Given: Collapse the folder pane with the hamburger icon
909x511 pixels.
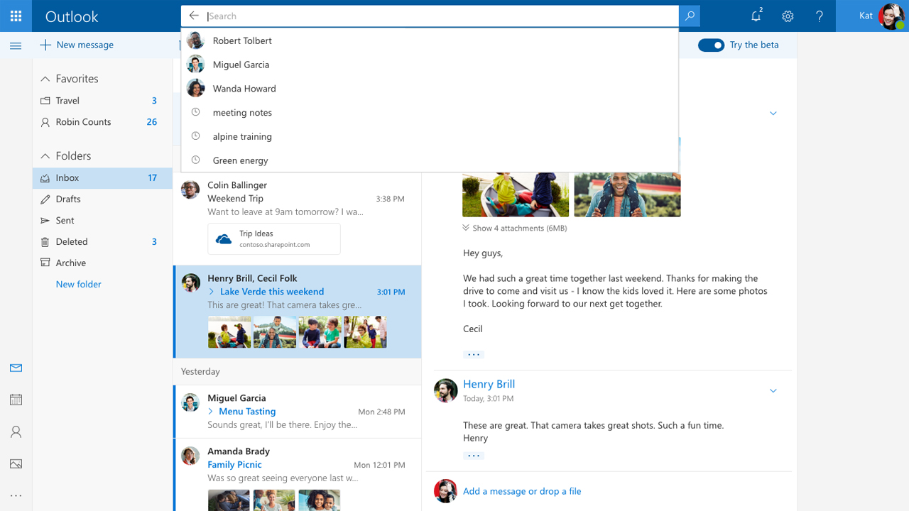Looking at the screenshot, I should 16,45.
